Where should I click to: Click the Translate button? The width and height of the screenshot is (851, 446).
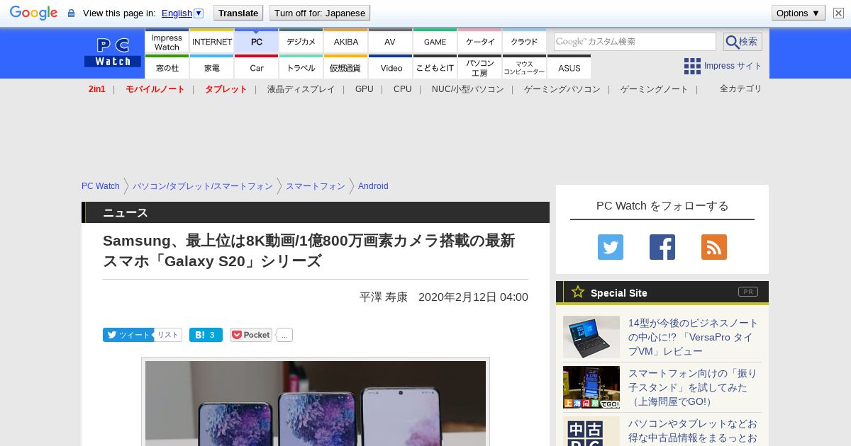pyautogui.click(x=238, y=13)
